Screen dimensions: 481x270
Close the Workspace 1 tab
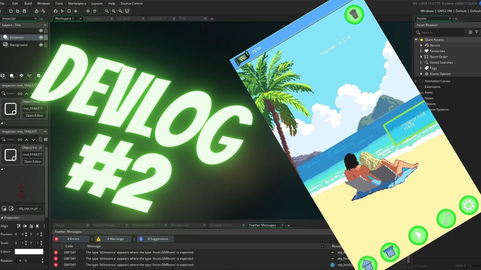click(x=81, y=18)
